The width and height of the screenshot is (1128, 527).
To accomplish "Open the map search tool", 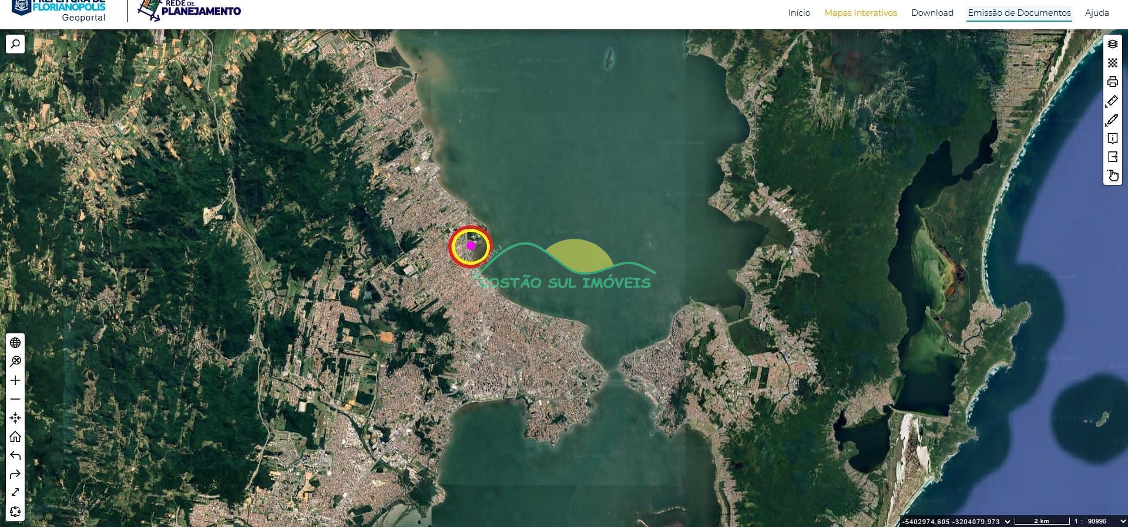I will pyautogui.click(x=15, y=44).
